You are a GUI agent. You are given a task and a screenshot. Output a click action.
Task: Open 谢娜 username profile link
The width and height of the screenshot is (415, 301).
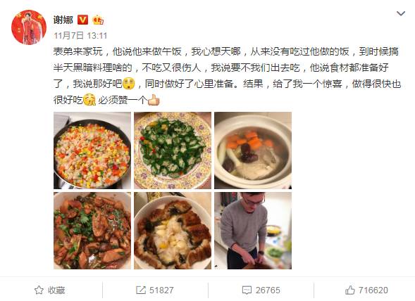(x=63, y=20)
